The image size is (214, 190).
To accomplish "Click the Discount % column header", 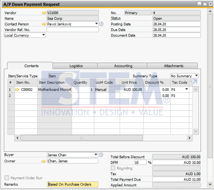I will (x=157, y=83).
